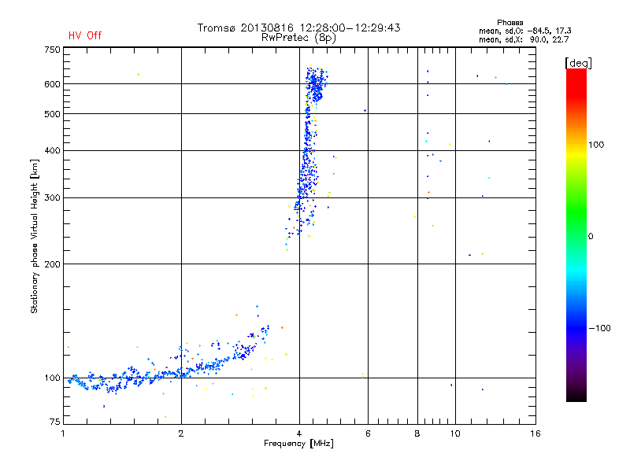630x472 pixels.
Task: Pick the blue colorbar region near -100
Action: click(x=576, y=327)
